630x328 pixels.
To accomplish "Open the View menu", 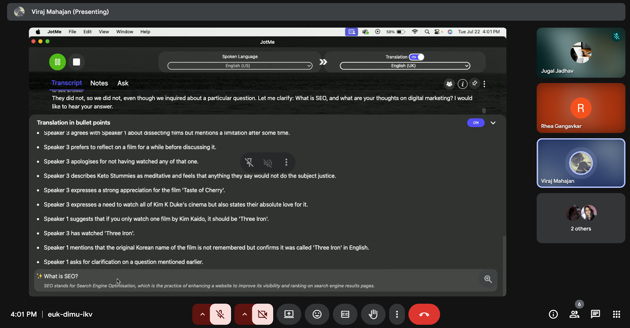I will tap(104, 32).
